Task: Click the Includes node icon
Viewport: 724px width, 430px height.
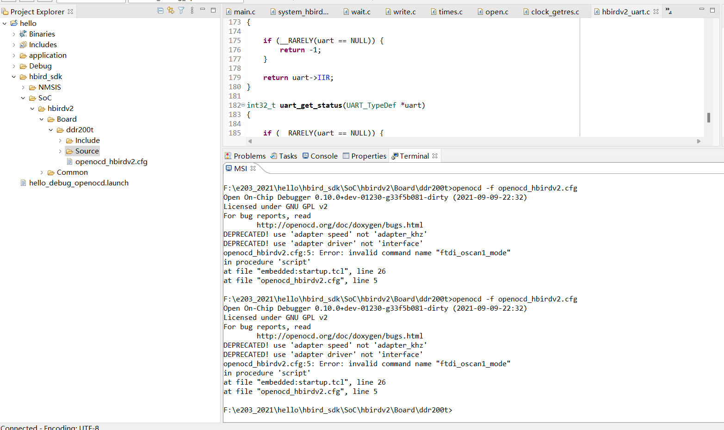Action: point(23,45)
